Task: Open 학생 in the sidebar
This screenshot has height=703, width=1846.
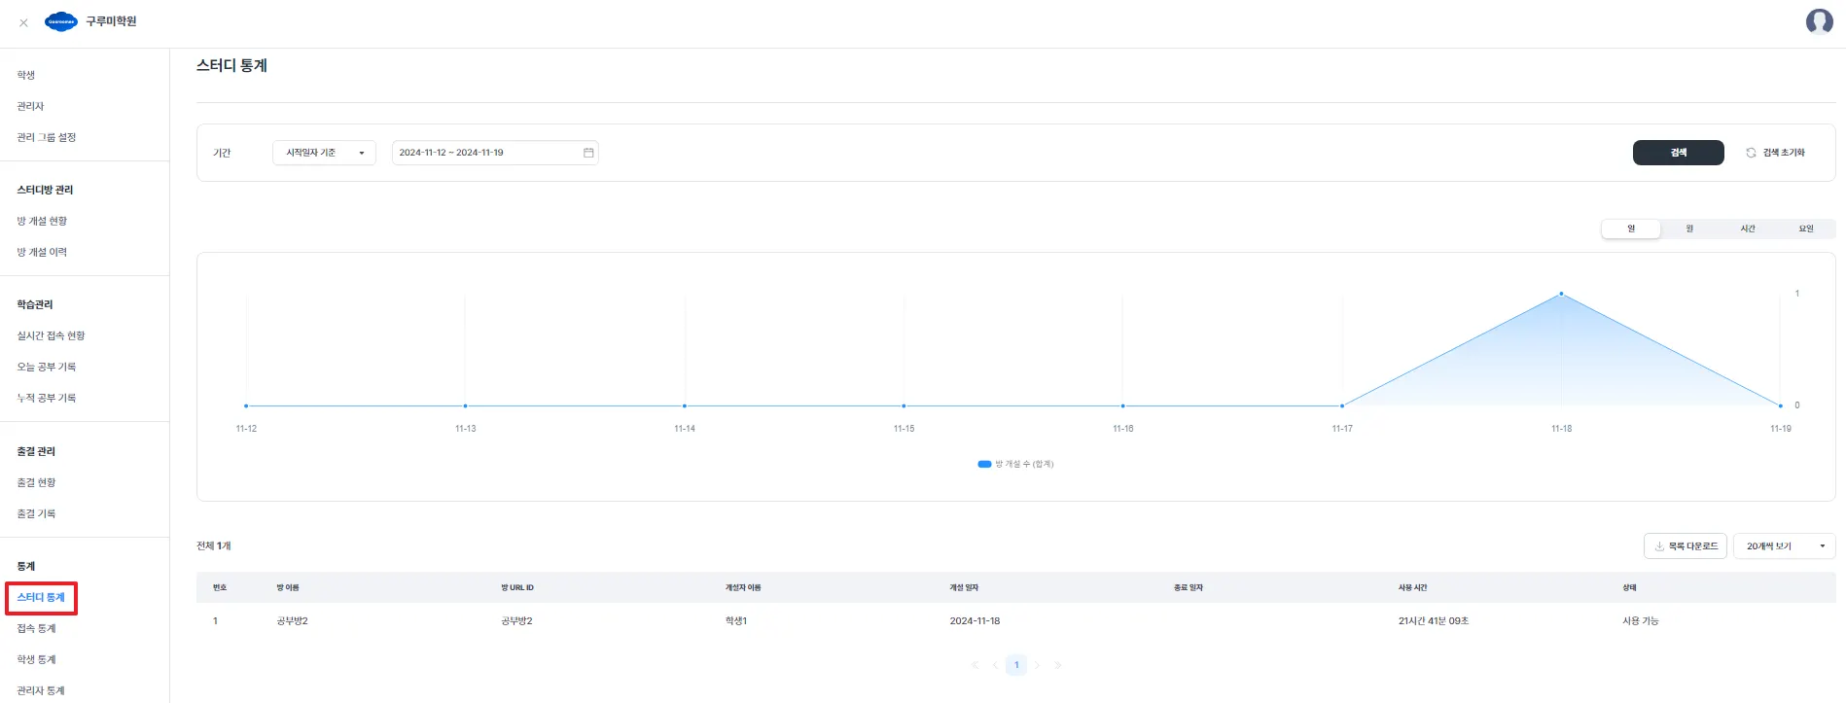Action: pos(26,75)
